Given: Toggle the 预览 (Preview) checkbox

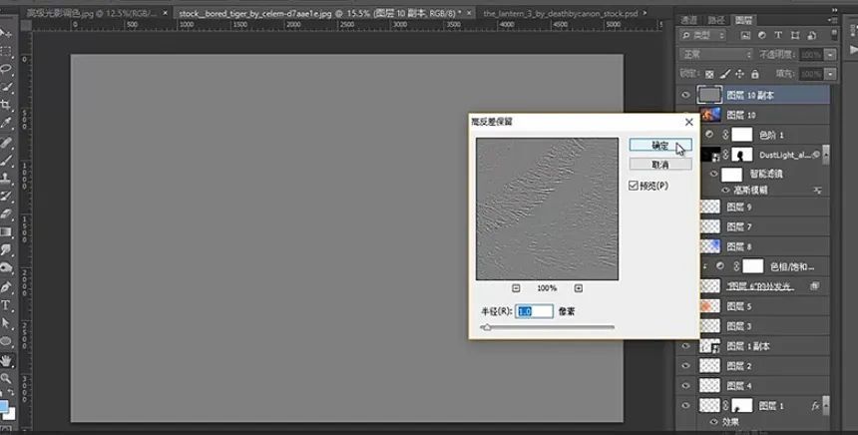Looking at the screenshot, I should point(635,186).
